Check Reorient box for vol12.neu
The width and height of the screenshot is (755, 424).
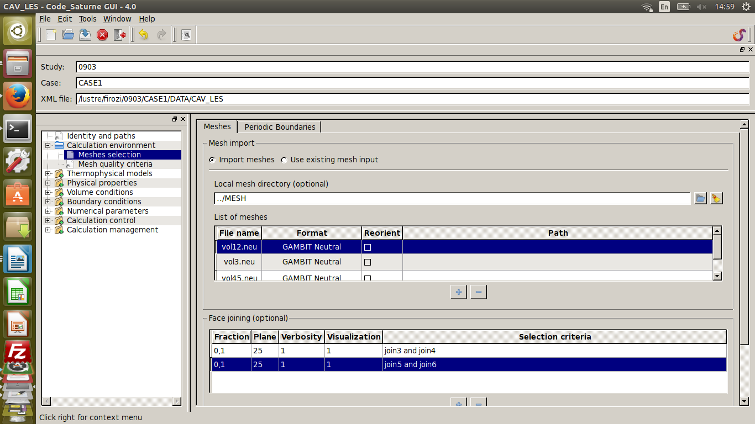click(x=368, y=247)
